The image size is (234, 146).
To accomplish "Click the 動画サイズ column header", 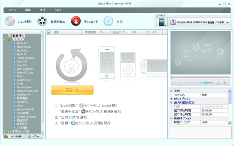I will (x=119, y=32).
